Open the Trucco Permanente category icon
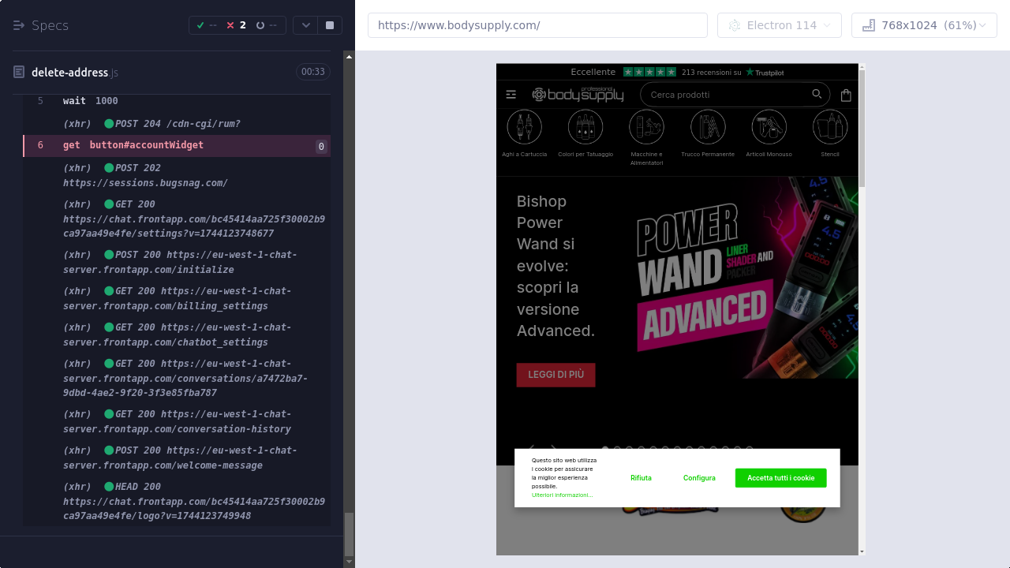 pyautogui.click(x=708, y=127)
